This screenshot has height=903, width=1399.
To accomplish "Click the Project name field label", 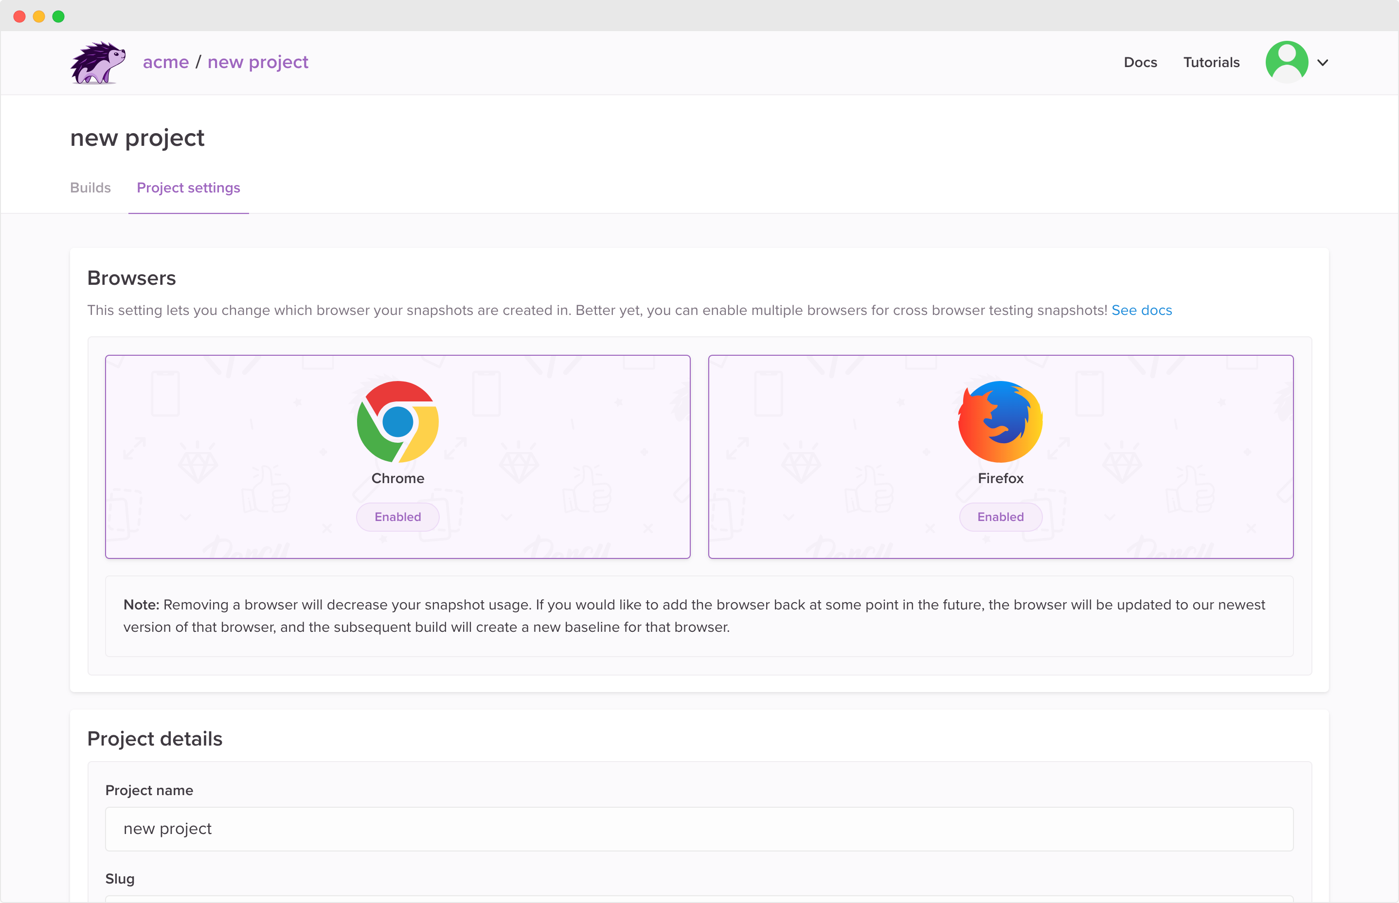I will [149, 790].
